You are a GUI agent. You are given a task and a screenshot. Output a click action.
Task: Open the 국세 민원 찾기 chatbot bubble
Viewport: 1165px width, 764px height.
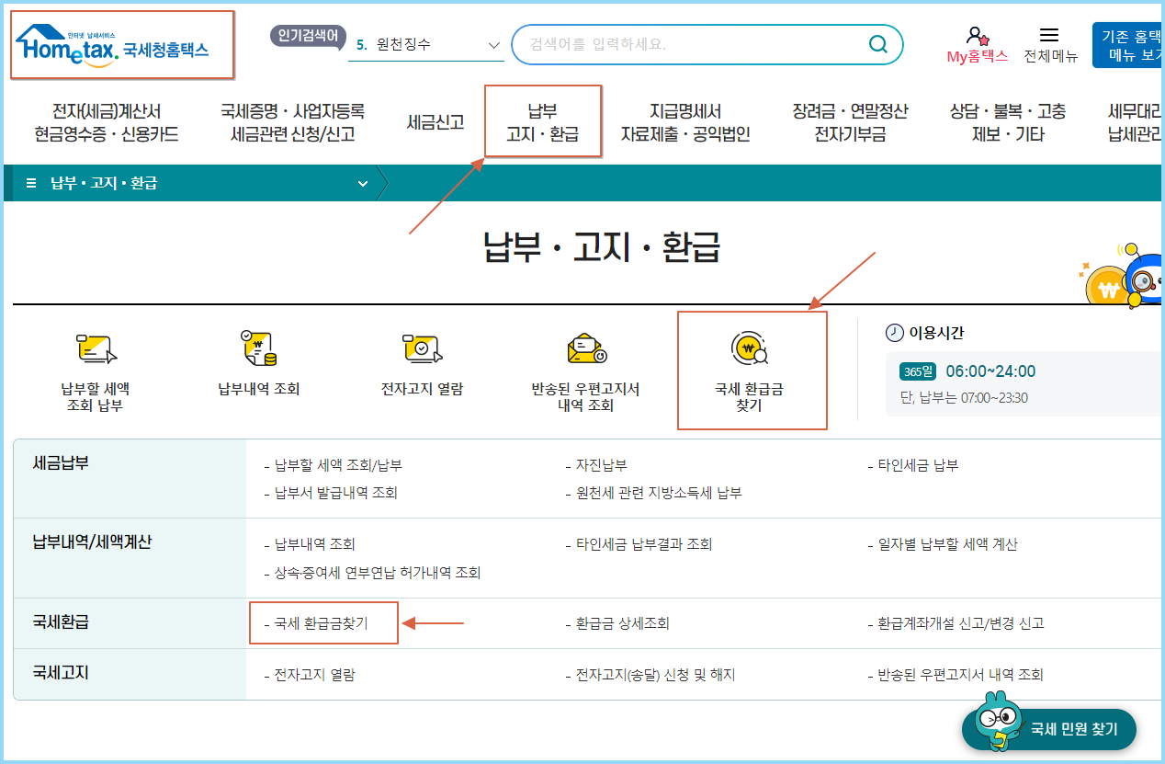[x=1049, y=727]
